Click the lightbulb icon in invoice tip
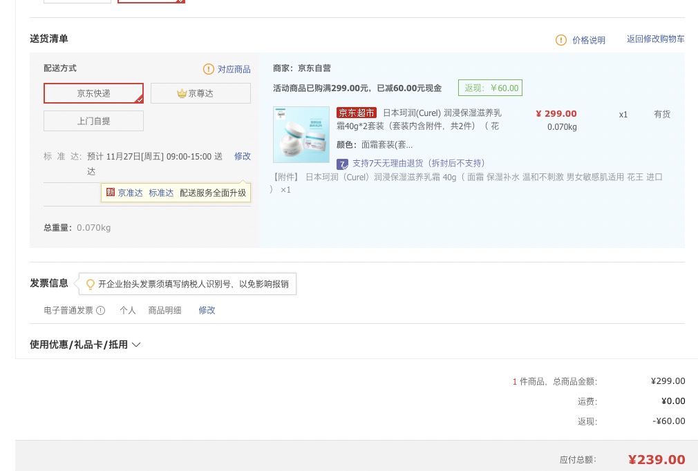The width and height of the screenshot is (698, 471). tap(90, 284)
